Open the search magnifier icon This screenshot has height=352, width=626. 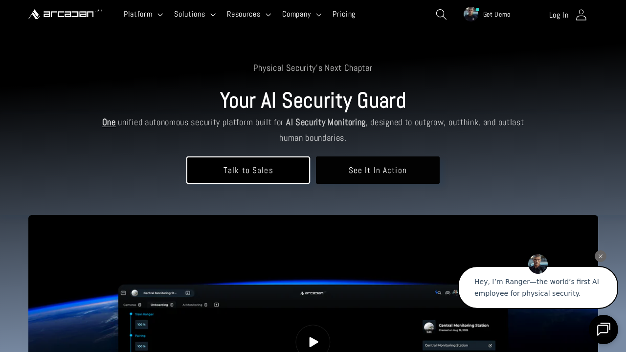[441, 15]
